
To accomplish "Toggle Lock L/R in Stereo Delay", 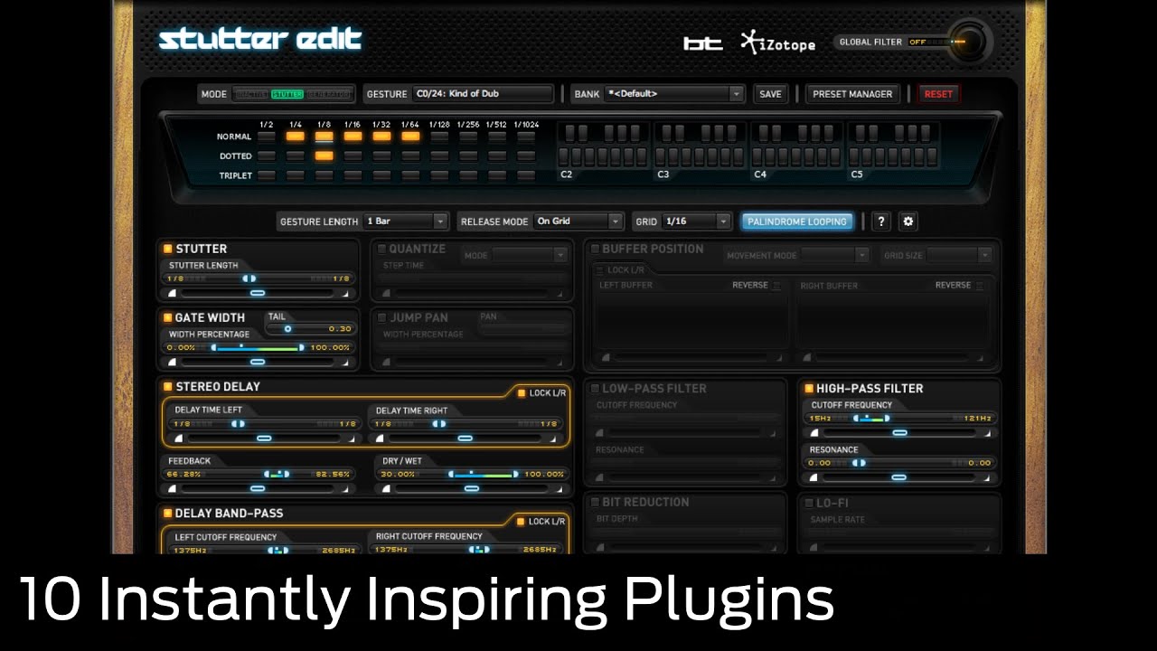I will 522,392.
